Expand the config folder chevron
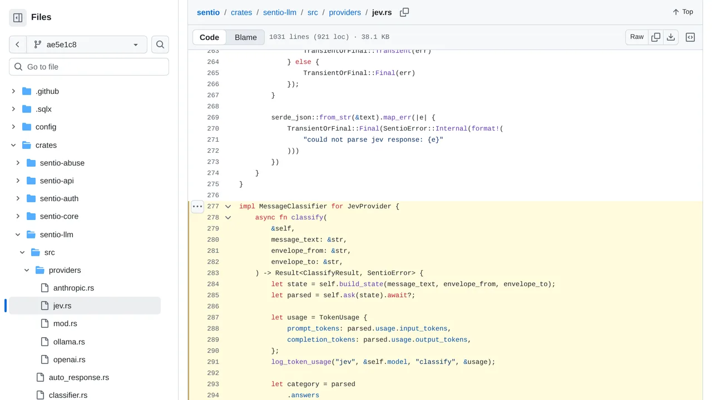Viewport: 712px width, 400px height. 13,127
